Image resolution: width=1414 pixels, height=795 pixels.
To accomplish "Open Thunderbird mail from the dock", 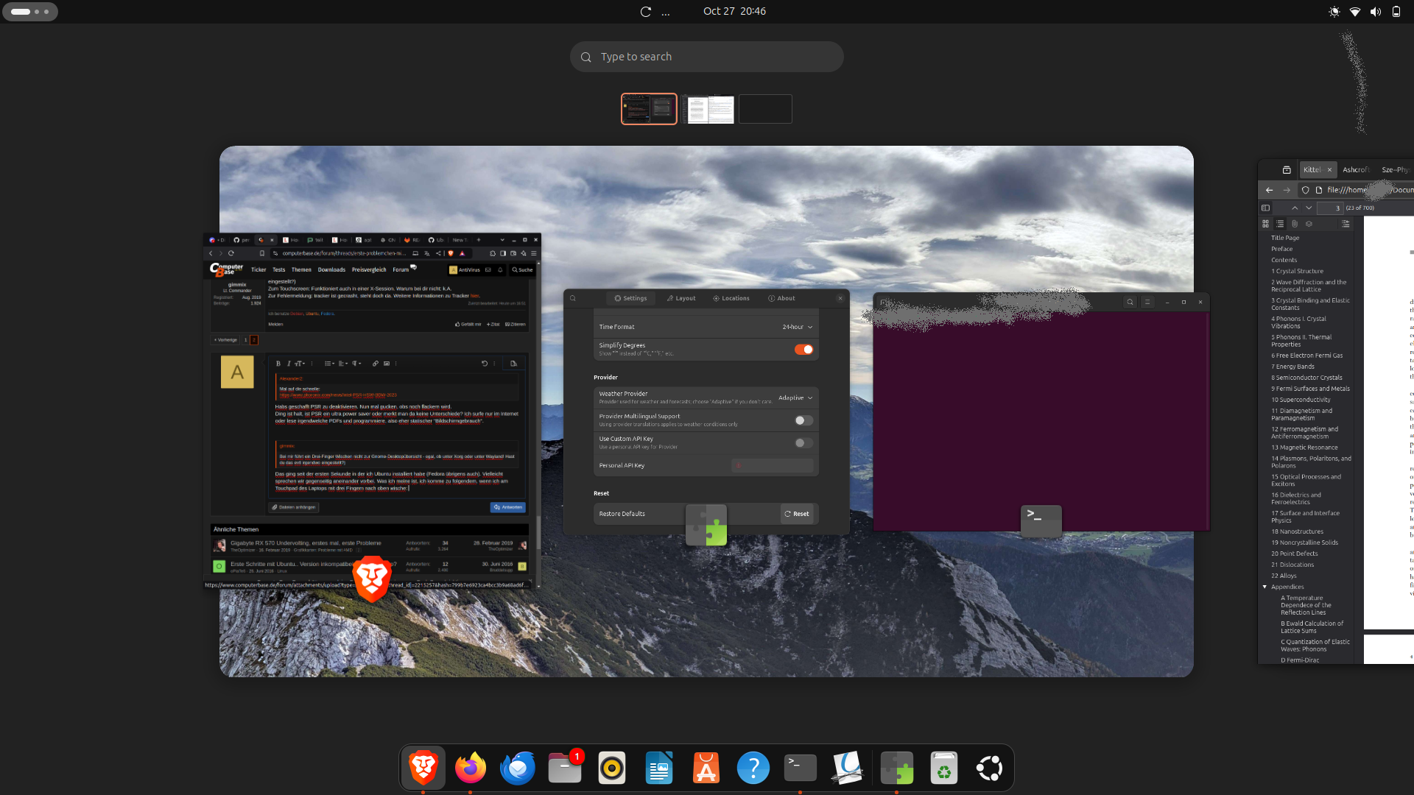I will pyautogui.click(x=517, y=768).
